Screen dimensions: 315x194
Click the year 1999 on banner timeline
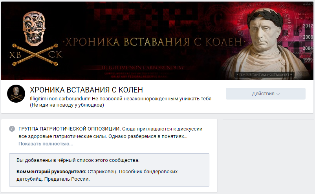tap(308, 60)
